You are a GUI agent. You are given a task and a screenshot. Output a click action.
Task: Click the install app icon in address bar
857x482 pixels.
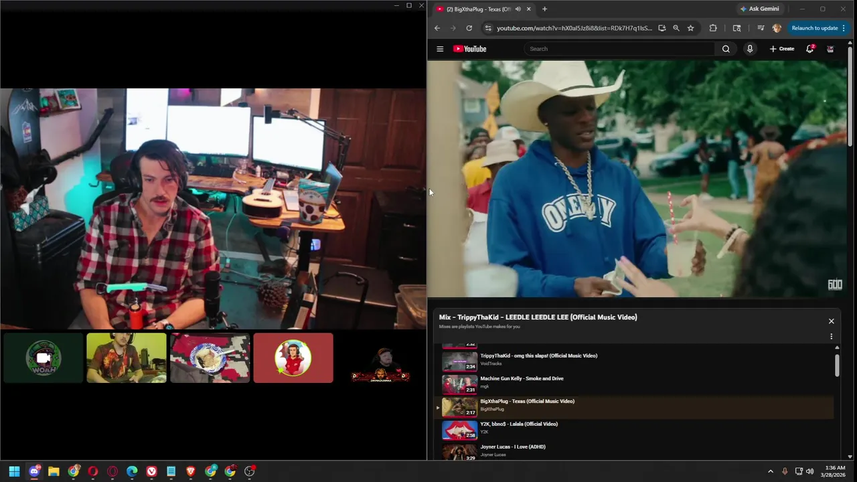click(x=661, y=28)
